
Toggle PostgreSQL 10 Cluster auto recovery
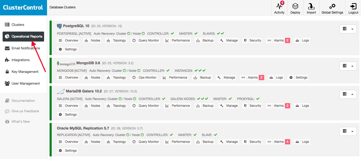coord(129,33)
